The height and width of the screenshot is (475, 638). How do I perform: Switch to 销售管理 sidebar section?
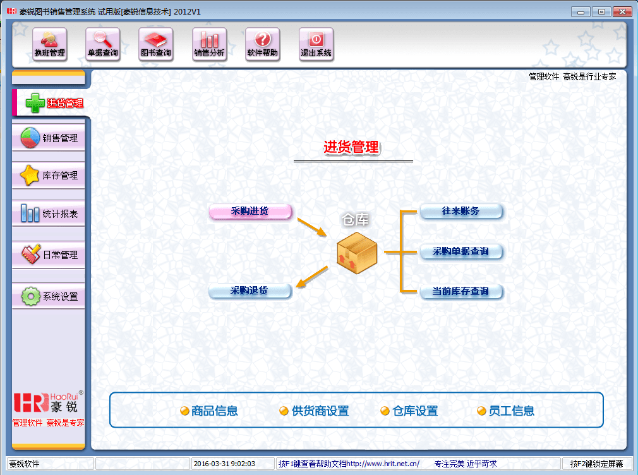pos(49,138)
